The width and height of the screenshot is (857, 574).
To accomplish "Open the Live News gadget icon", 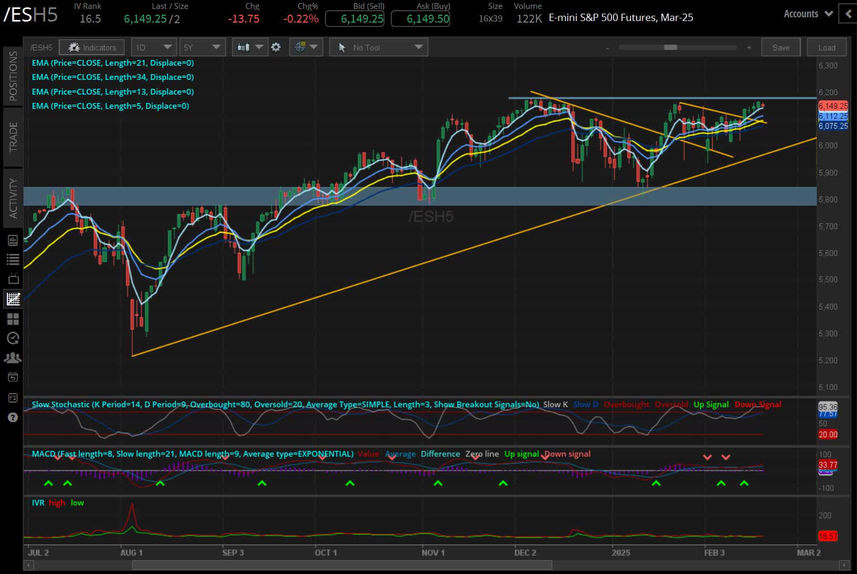I will (x=13, y=239).
